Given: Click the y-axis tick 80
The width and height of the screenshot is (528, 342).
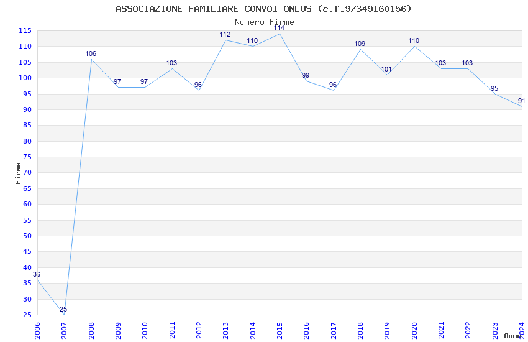Looking at the screenshot, I should point(27,142).
